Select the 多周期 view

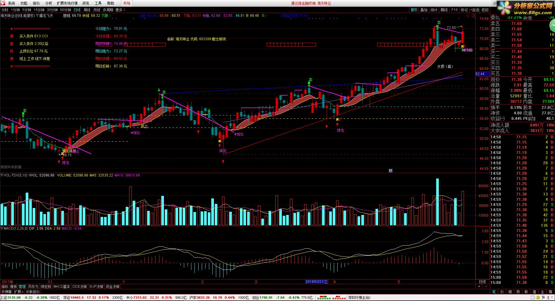[x=108, y=10]
